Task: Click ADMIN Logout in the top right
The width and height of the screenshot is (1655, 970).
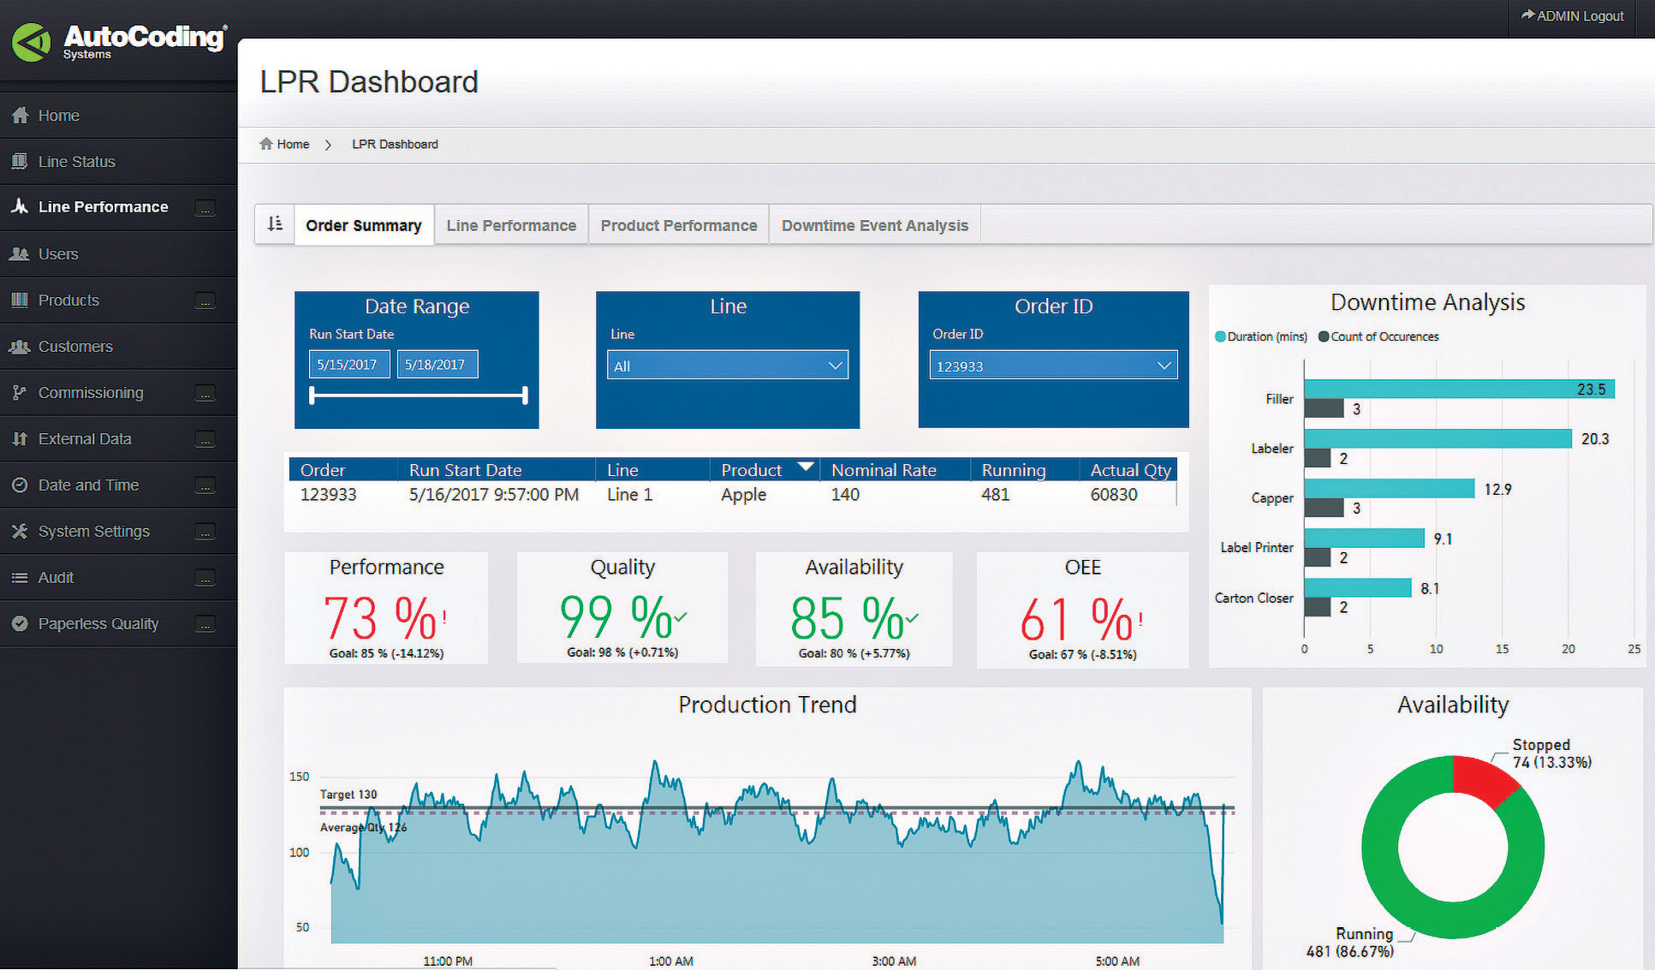Action: [1572, 15]
